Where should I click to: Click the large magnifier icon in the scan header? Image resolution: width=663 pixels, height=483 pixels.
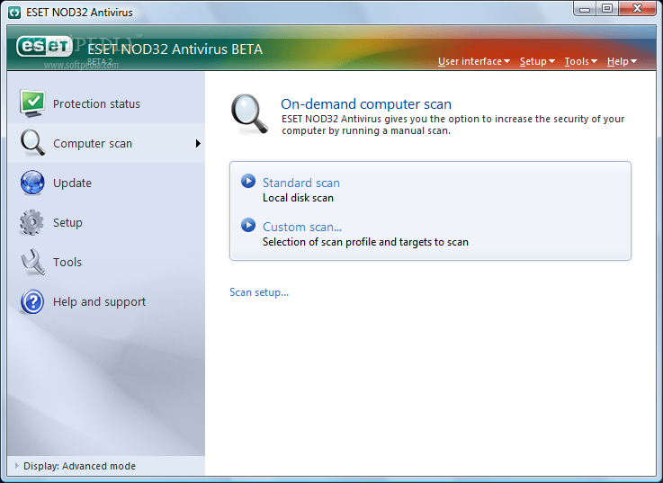pos(249,114)
